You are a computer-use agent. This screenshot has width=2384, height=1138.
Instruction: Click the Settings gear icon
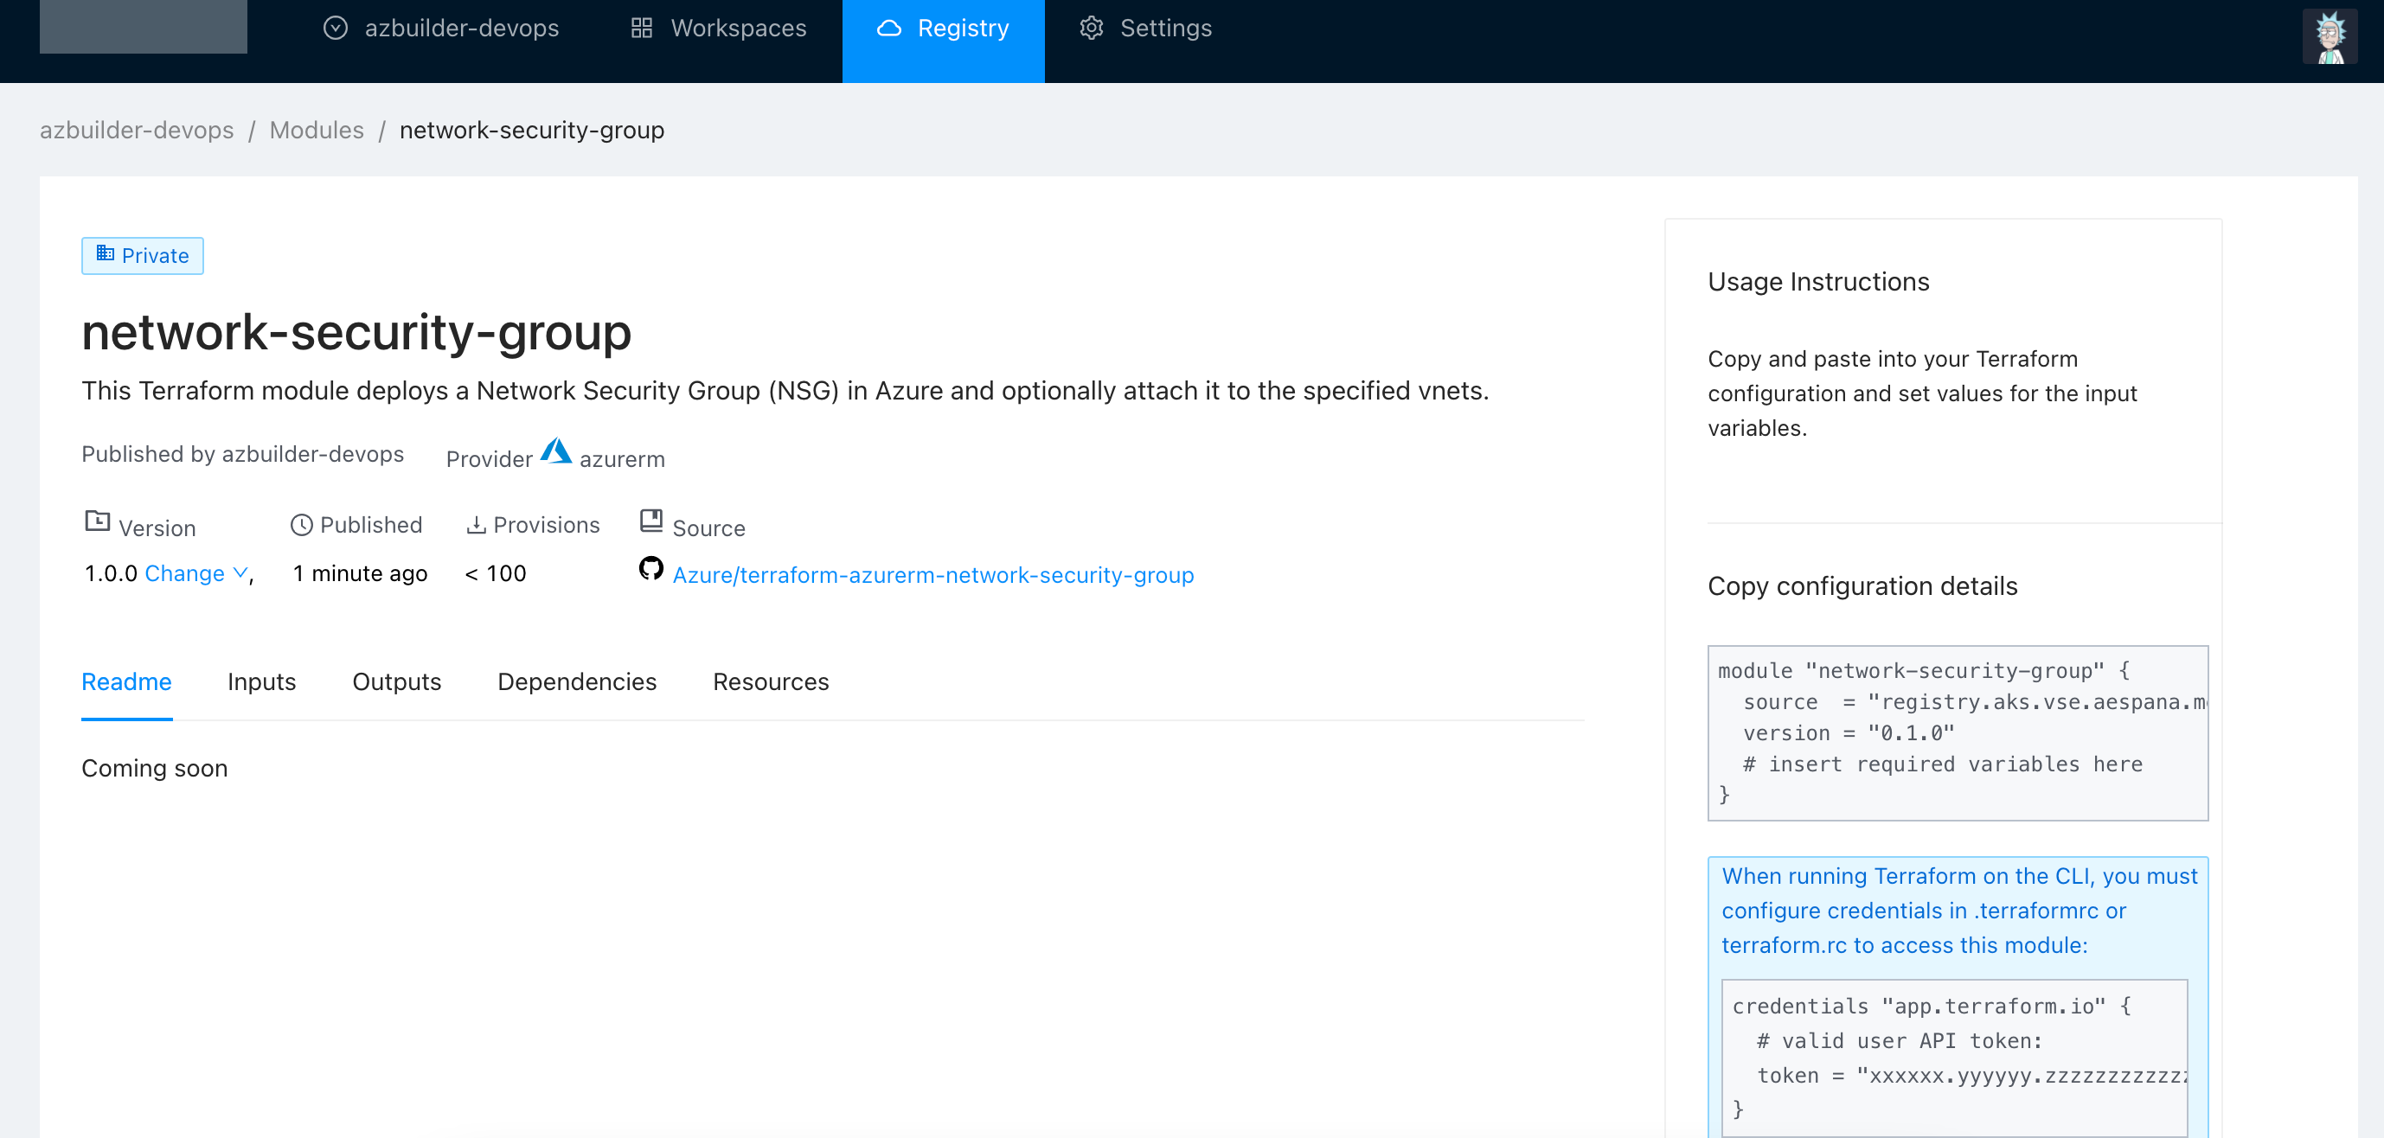click(x=1091, y=28)
